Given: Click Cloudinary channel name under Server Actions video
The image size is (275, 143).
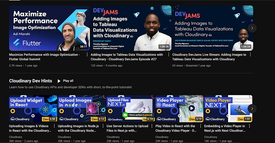Looking at the screenshot, I should click(113, 137).
